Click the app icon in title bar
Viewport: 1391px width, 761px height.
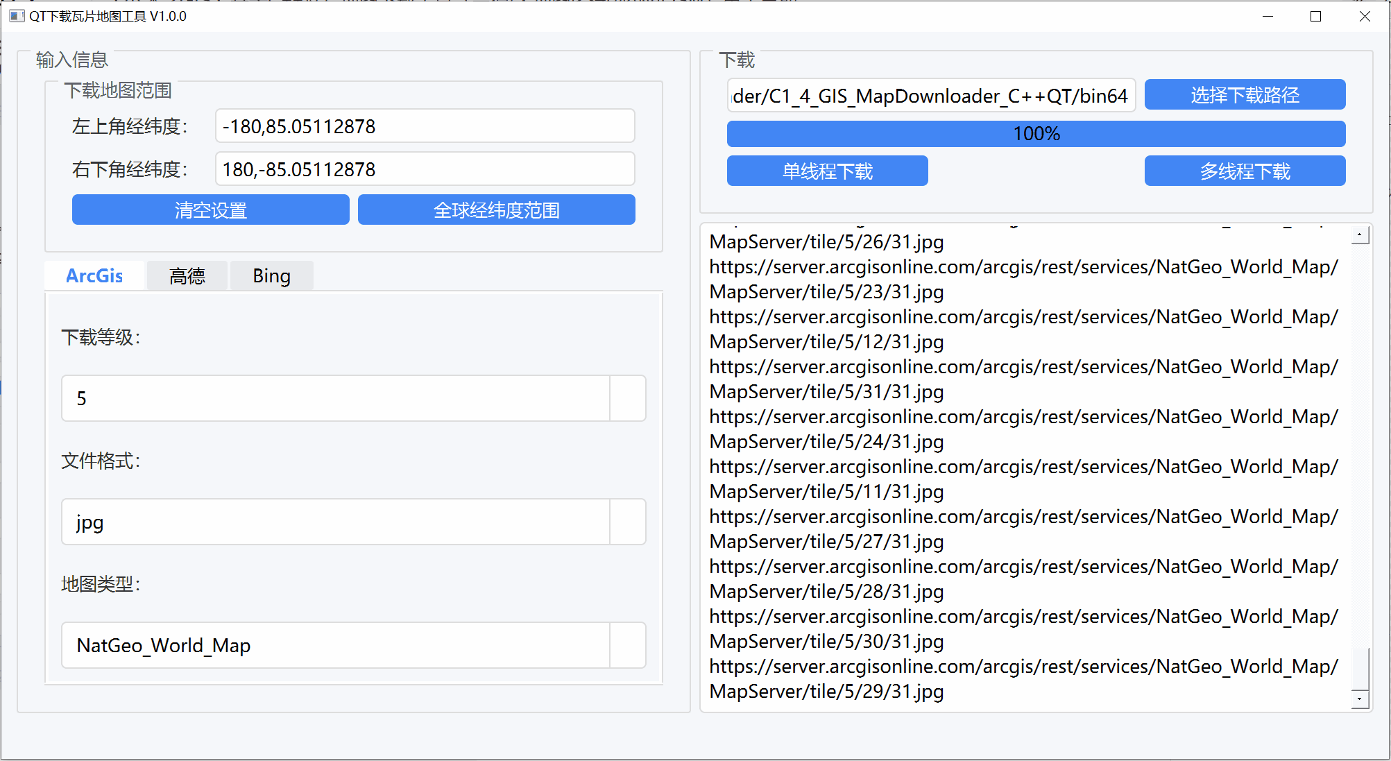(x=17, y=16)
